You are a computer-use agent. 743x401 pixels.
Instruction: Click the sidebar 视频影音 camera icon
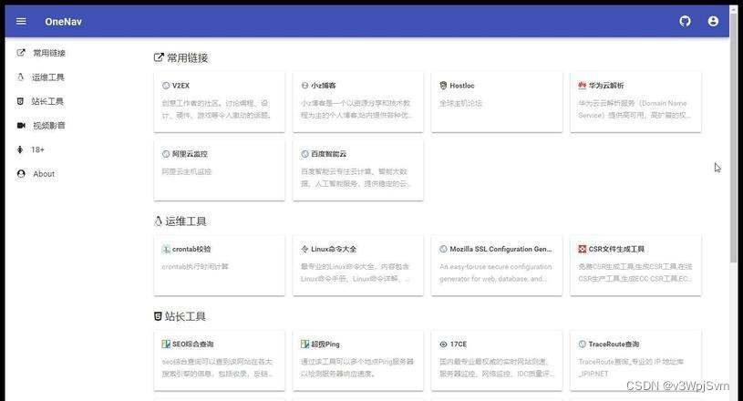point(21,126)
